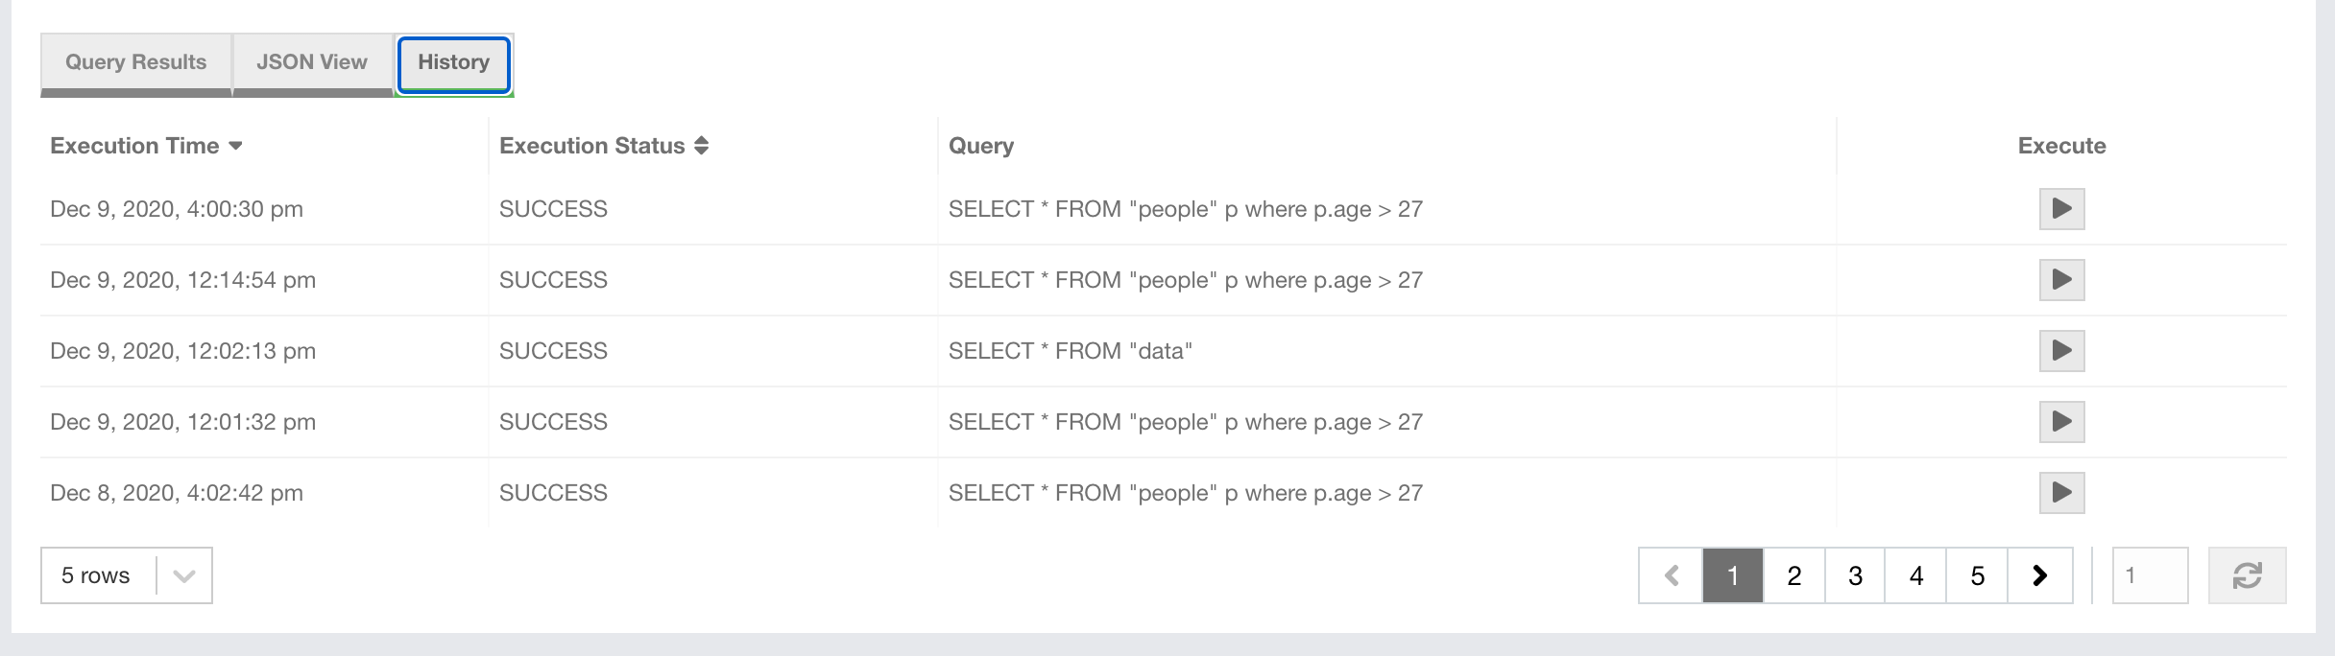Select current page 1 button

pos(1733,575)
